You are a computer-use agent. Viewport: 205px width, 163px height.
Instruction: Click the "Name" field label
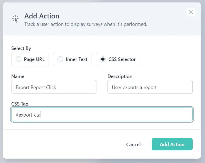click(x=18, y=76)
